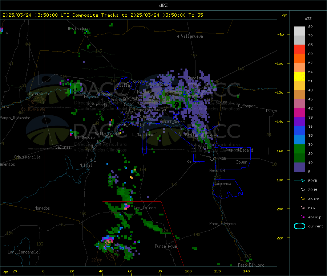This screenshot has width=327, height=276.
Task: Click the cyan 50YD arrow symbol
Action: (299, 181)
